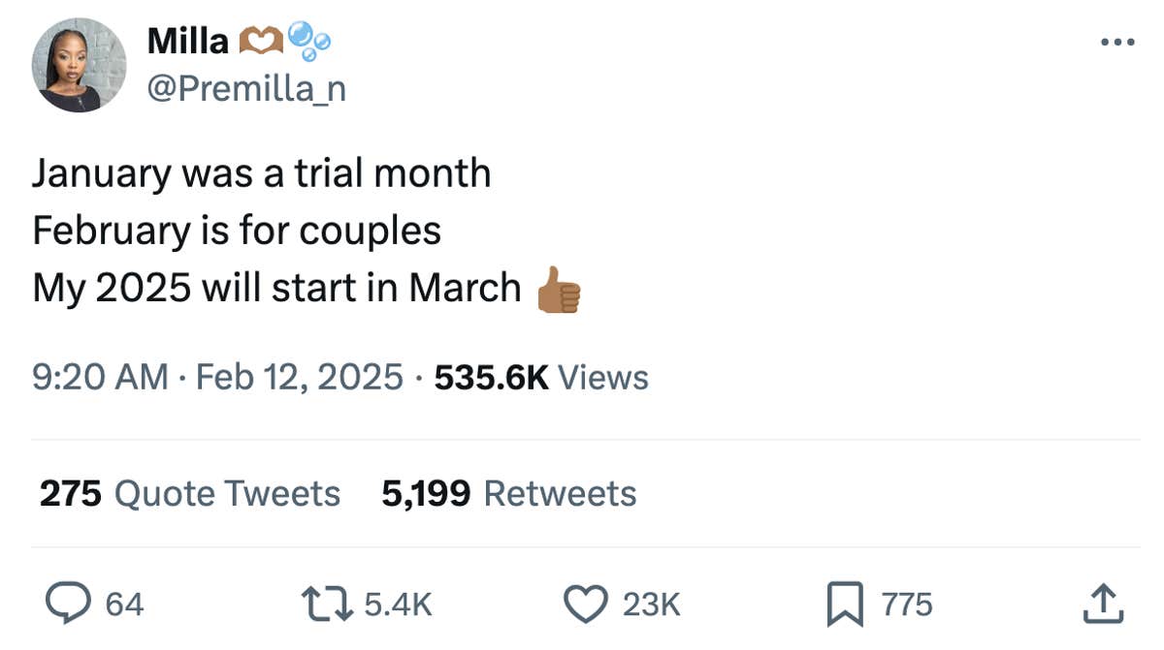Image resolution: width=1164 pixels, height=650 pixels.
Task: Like the tweet via the heart icon
Action: click(588, 604)
